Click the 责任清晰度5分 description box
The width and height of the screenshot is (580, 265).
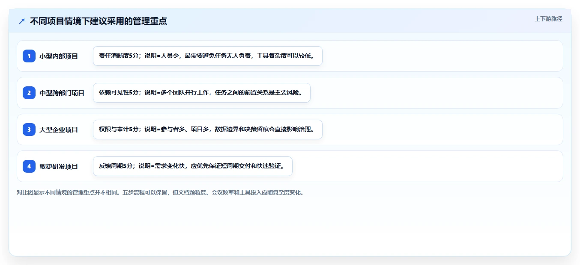click(208, 56)
